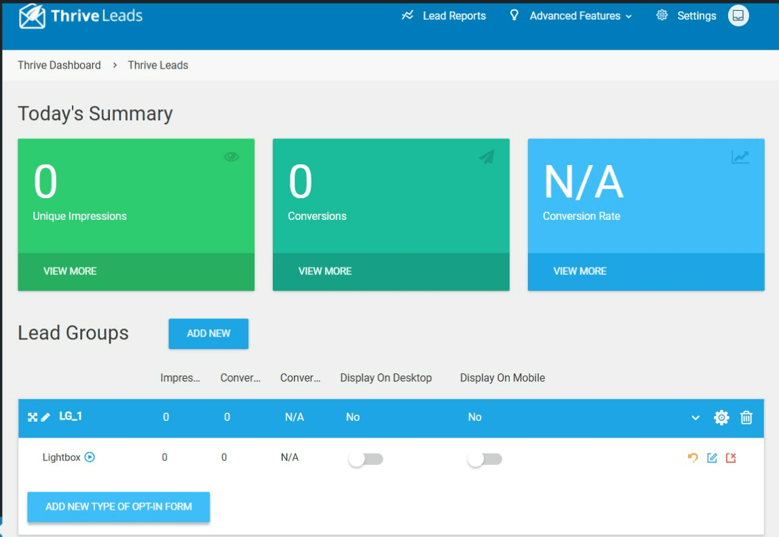Enable Lightbox Display On Desktop toggle
The image size is (779, 537).
point(366,460)
